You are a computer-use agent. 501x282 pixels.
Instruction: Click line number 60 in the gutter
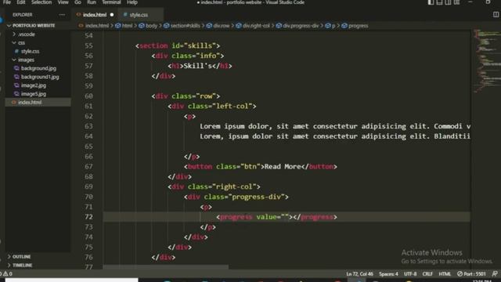tap(88, 96)
